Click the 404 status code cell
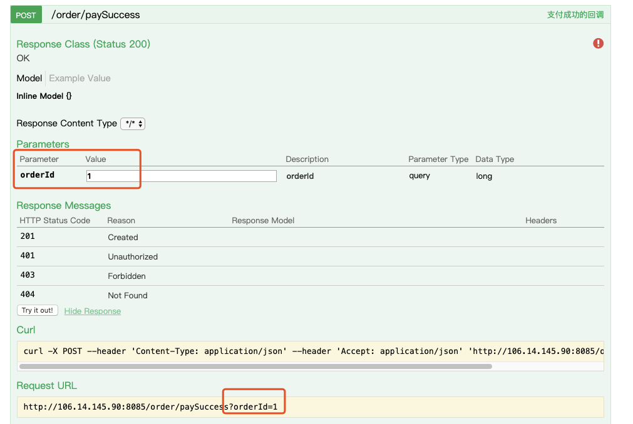Screen dimensions: 633x424 click(28, 294)
